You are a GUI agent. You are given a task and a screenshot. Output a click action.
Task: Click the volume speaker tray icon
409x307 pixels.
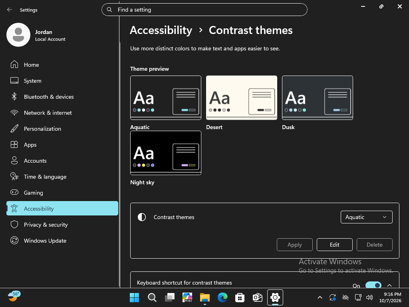point(369,297)
